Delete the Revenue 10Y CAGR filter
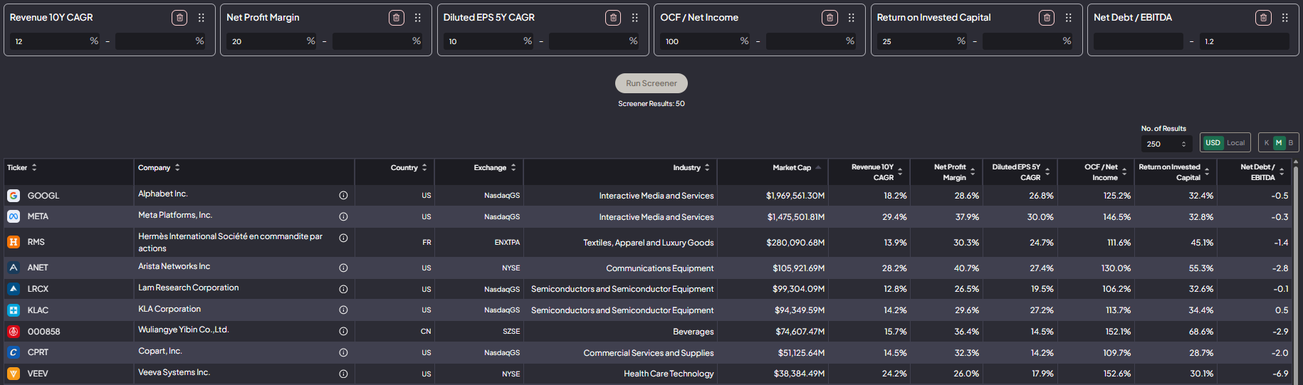Screen dimensions: 1303x385 [179, 18]
